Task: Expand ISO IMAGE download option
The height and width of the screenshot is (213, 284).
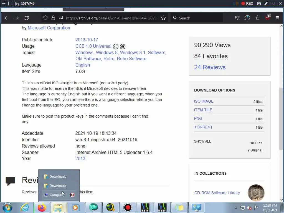Action: (204, 101)
